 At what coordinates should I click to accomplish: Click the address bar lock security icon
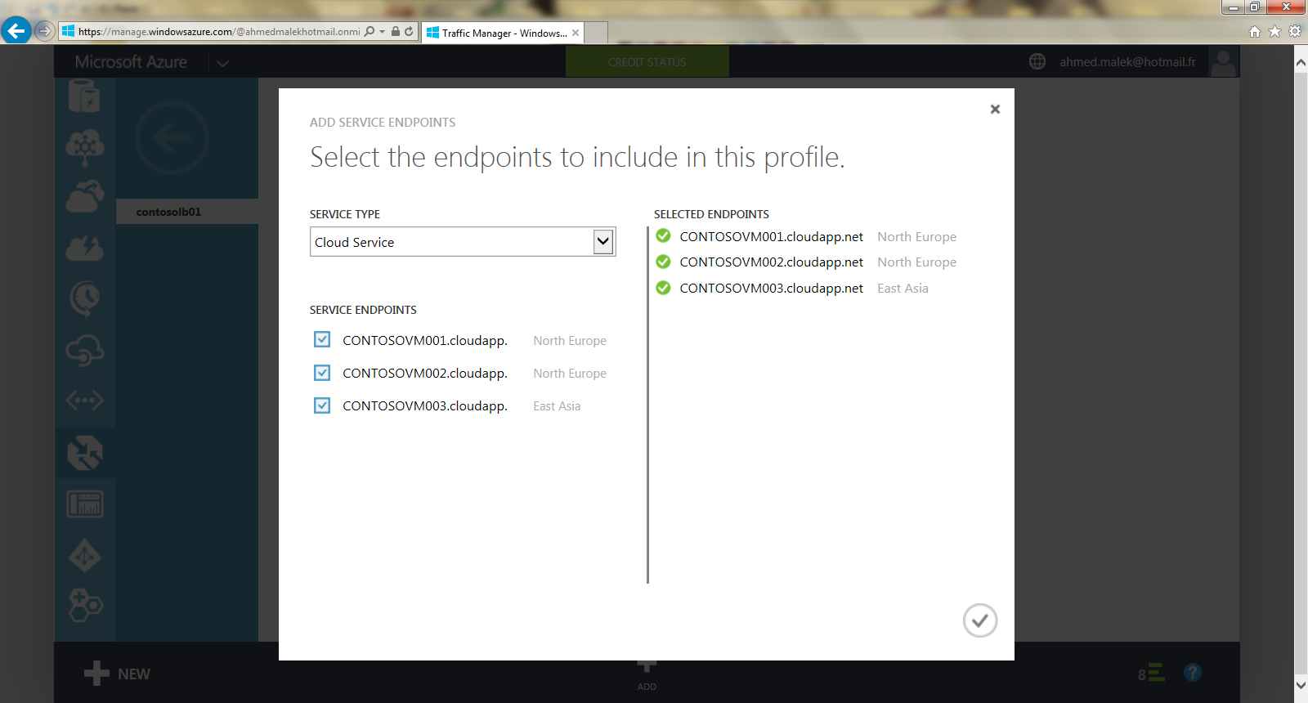point(396,31)
